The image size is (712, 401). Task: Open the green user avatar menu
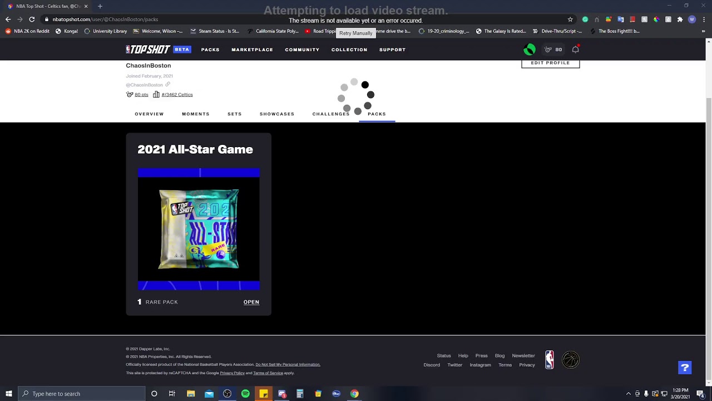pyautogui.click(x=530, y=50)
